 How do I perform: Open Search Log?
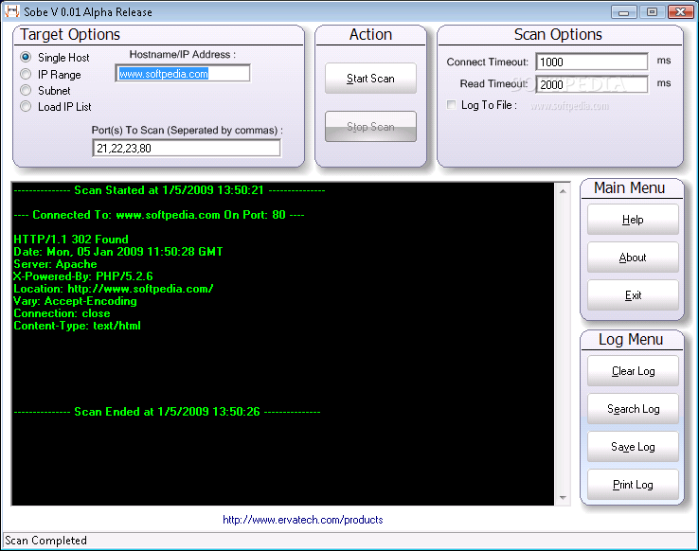pyautogui.click(x=633, y=408)
